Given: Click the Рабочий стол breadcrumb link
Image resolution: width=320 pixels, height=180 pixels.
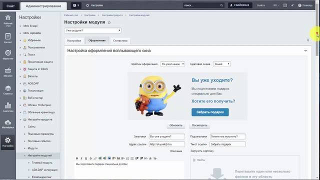Looking at the screenshot, I should tap(71, 15).
